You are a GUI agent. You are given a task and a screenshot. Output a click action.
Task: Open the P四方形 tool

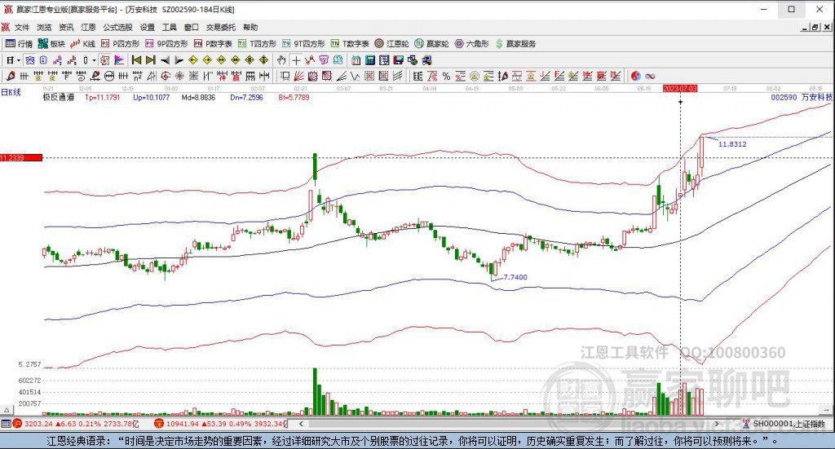[x=121, y=44]
